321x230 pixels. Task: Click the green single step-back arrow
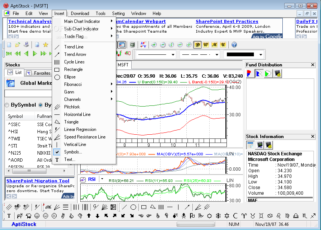coord(26,54)
